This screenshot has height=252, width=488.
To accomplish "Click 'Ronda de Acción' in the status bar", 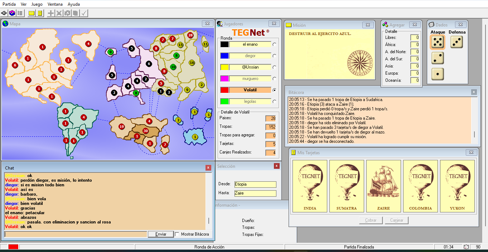I will point(209,247).
